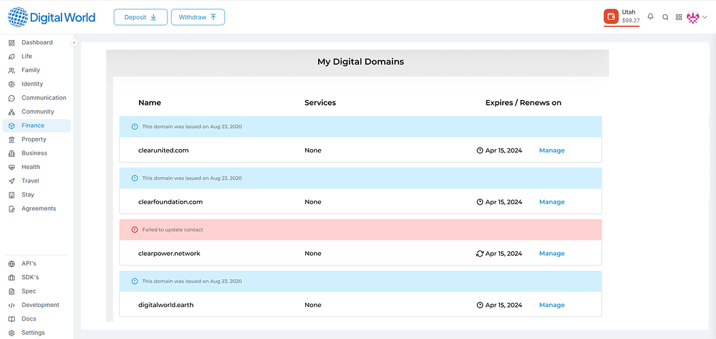Click the Spec file icon
Screen dimensions: 716x339
click(12, 291)
